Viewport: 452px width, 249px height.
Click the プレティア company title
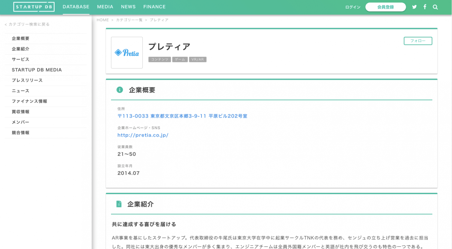tap(169, 47)
